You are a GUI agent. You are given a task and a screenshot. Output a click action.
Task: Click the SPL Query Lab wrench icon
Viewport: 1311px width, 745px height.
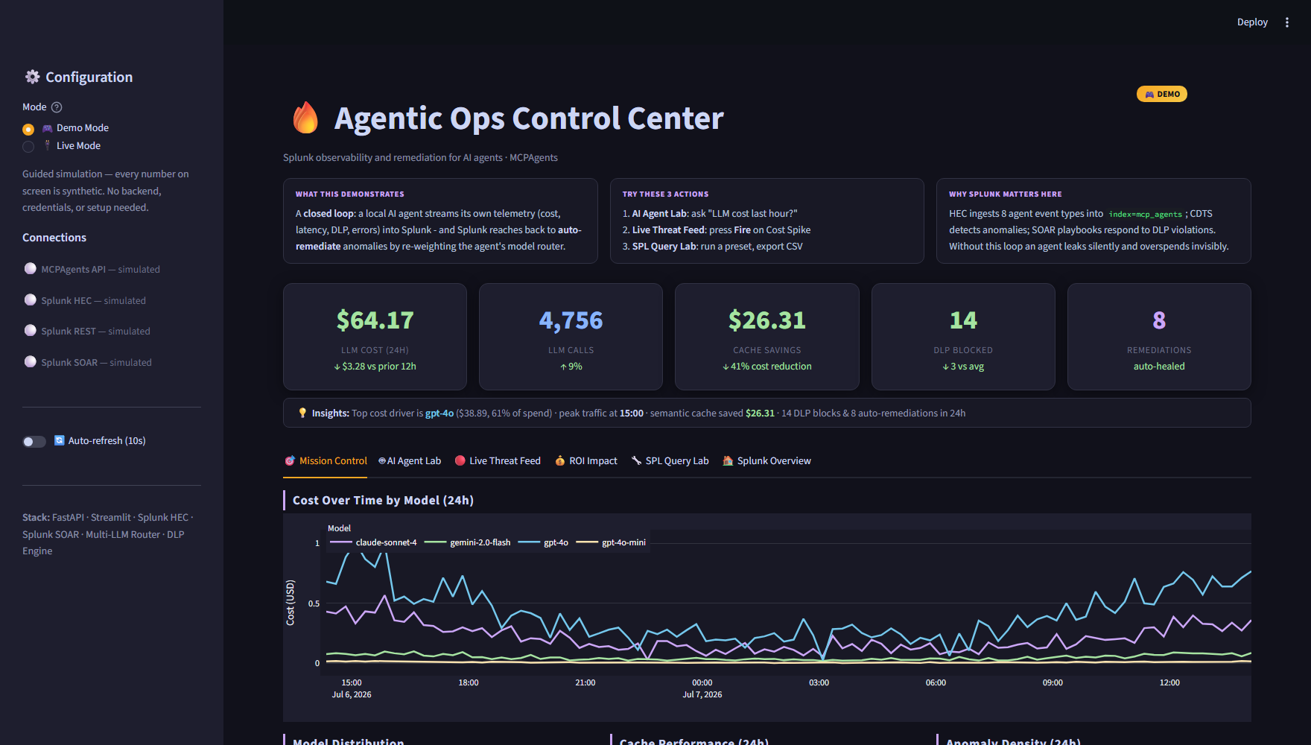tap(636, 461)
